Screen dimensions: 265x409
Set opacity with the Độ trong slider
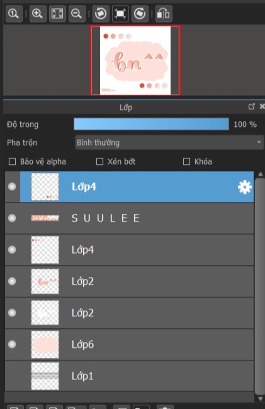tap(151, 124)
